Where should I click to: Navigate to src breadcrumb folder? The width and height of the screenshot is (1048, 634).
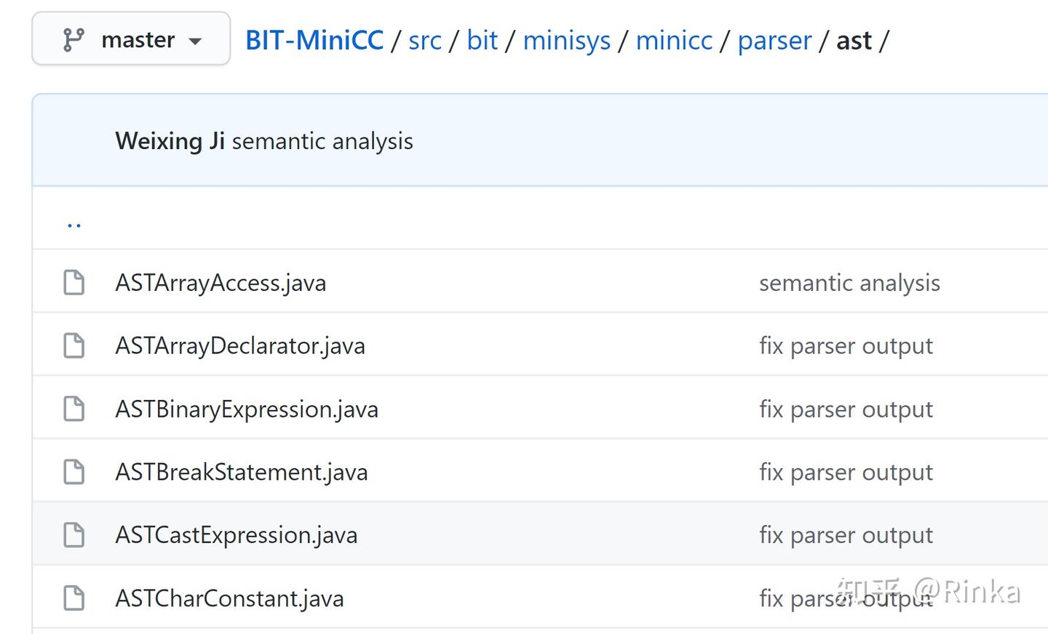tap(425, 40)
